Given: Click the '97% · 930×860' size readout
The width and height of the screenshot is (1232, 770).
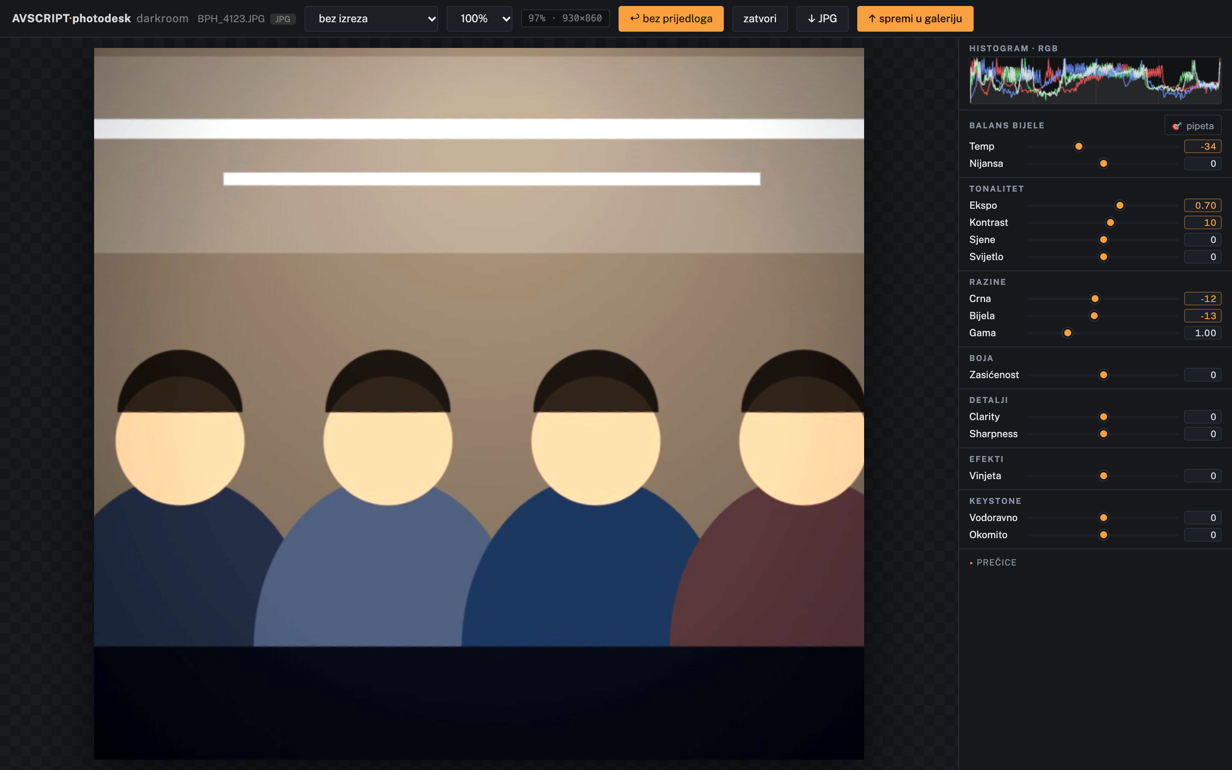Looking at the screenshot, I should point(565,18).
